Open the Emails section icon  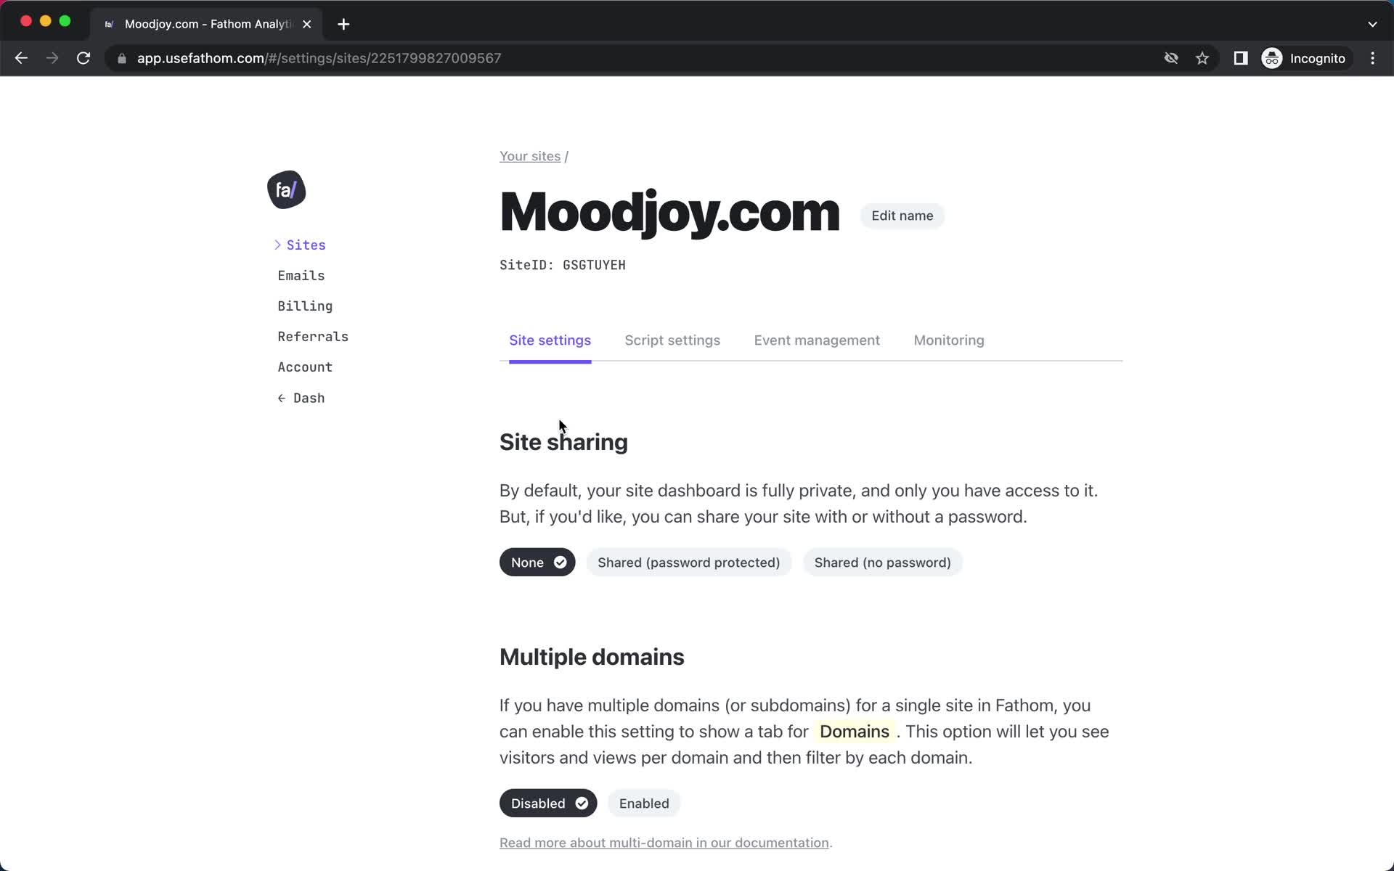301,275
